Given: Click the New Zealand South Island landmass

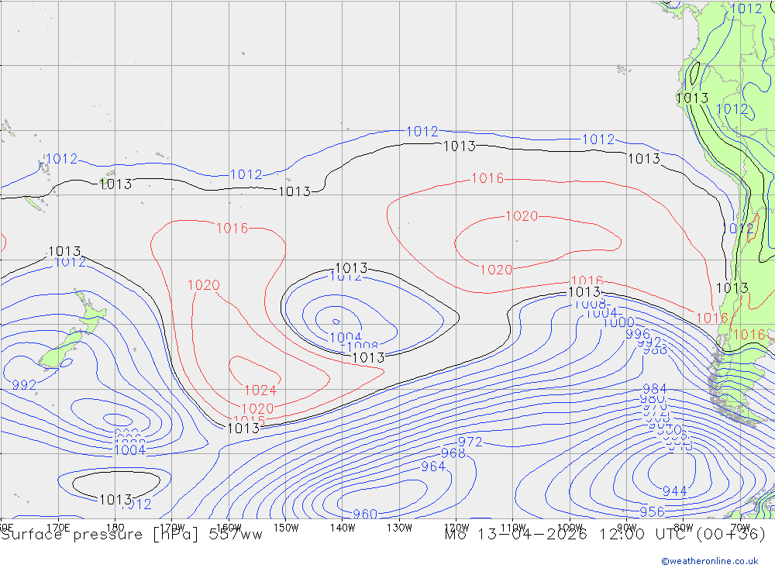Looking at the screenshot, I should [60, 350].
